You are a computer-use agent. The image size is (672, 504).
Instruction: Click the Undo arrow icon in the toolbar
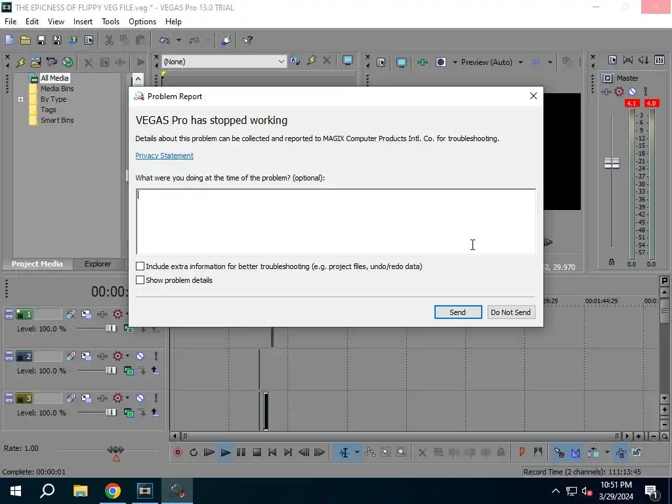click(165, 40)
